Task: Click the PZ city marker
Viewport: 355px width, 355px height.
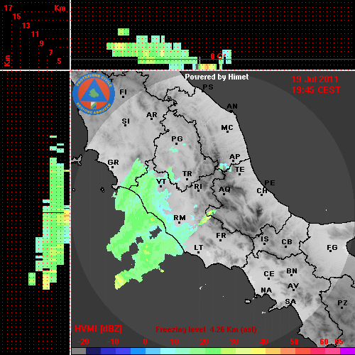Action: click(x=342, y=308)
